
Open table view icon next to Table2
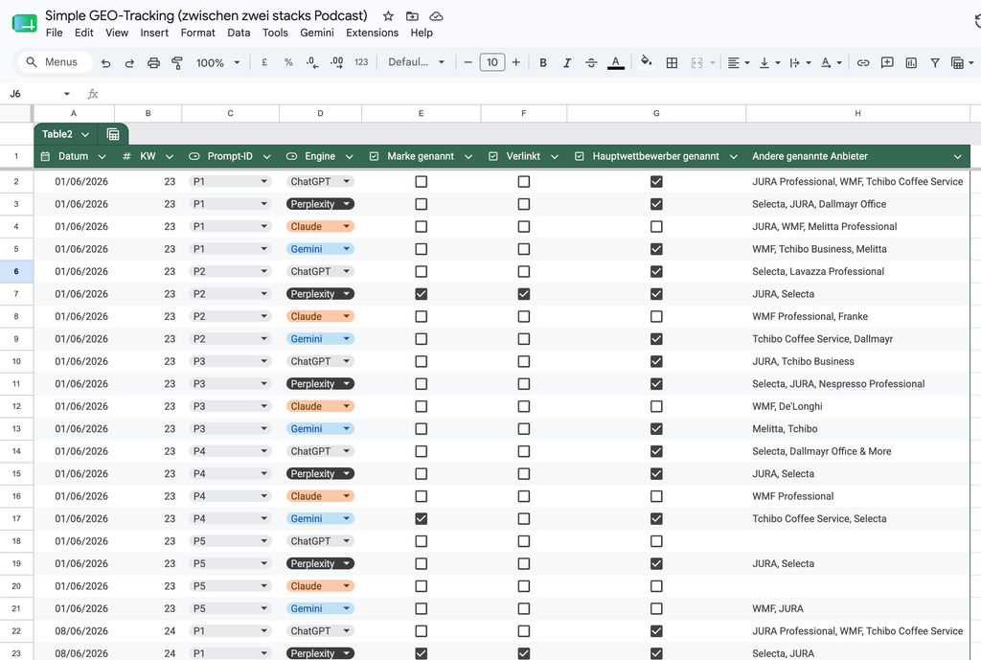pyautogui.click(x=113, y=134)
